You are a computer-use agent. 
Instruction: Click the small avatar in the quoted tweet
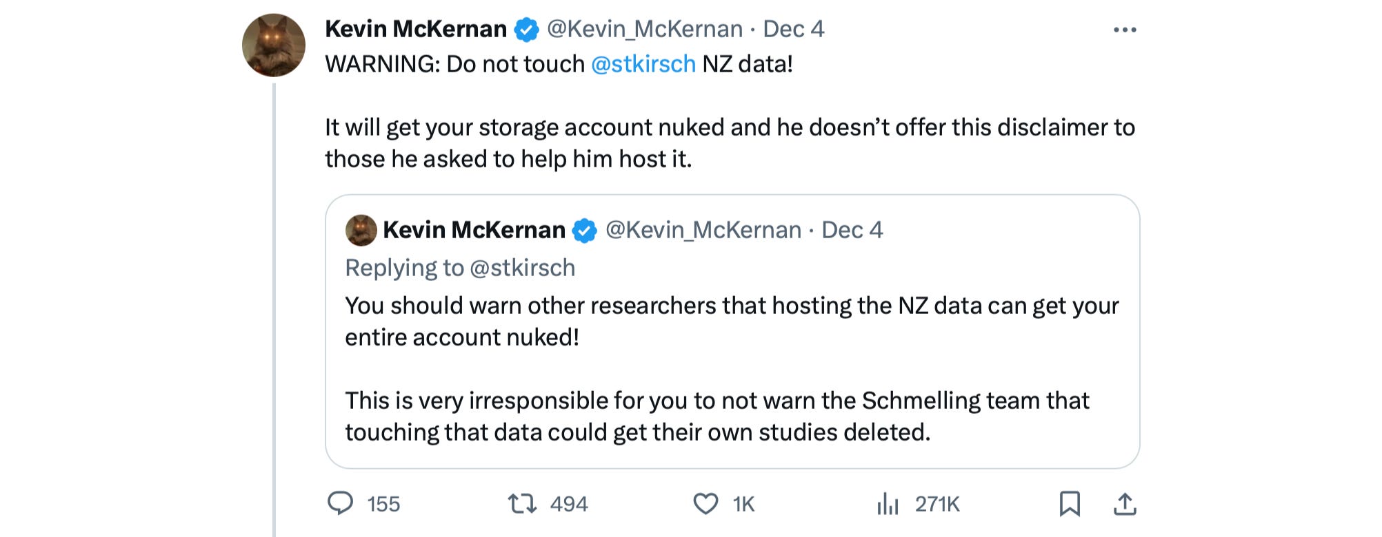pos(361,230)
